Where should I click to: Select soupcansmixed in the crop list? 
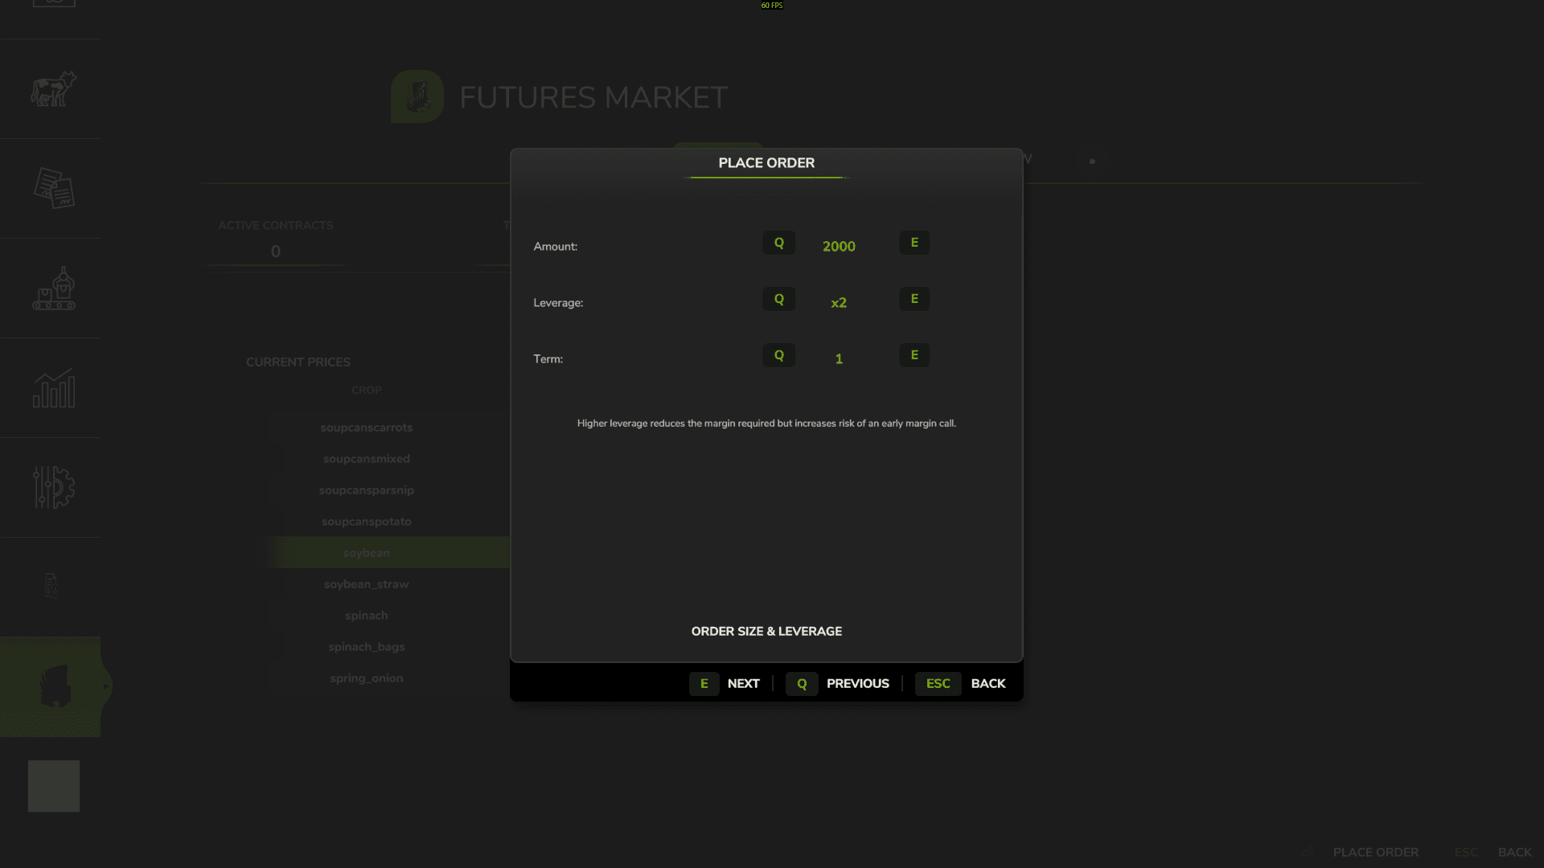[367, 459]
